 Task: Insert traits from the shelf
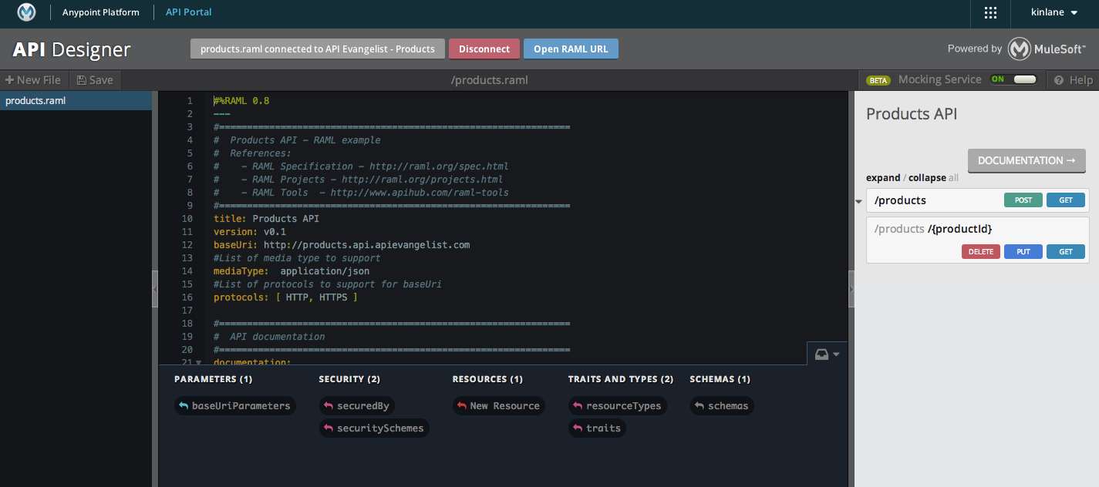(597, 428)
